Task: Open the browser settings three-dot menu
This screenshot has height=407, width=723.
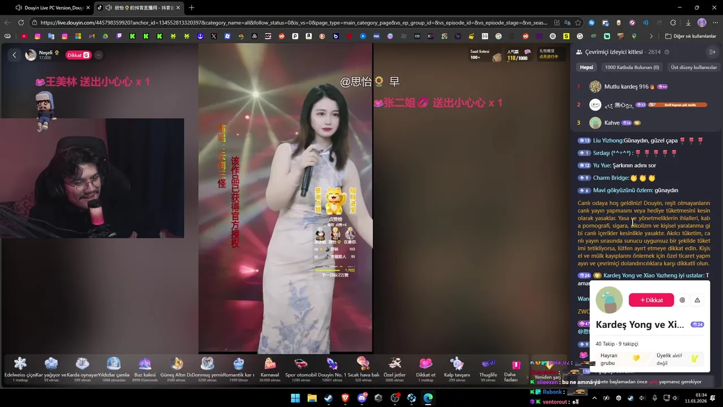Action: (715, 23)
